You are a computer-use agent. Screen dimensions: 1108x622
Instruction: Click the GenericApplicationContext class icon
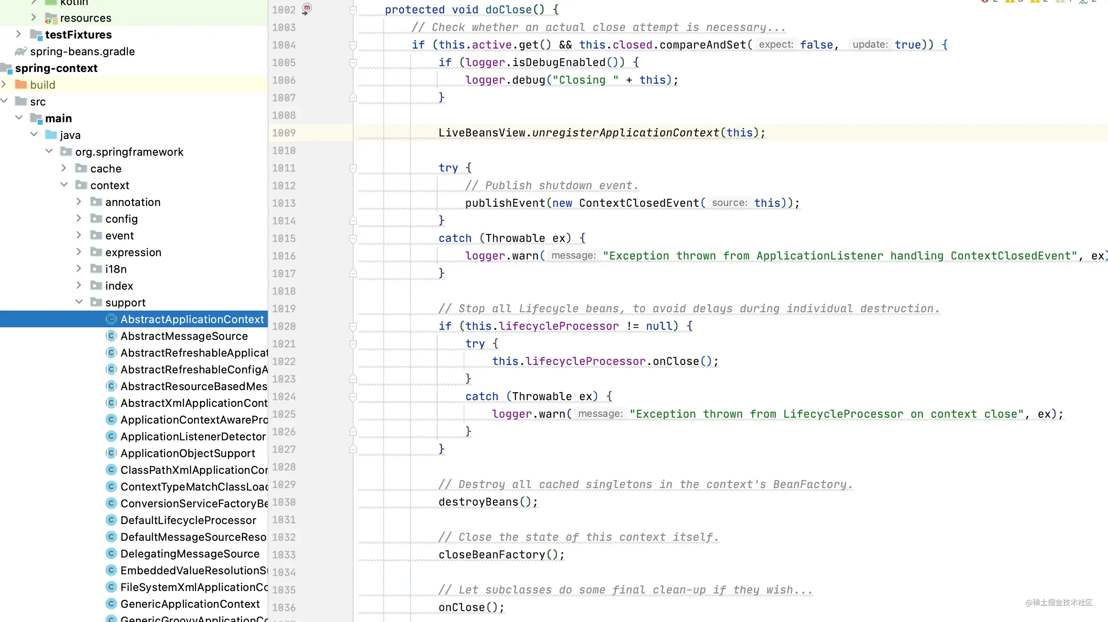[x=111, y=604]
